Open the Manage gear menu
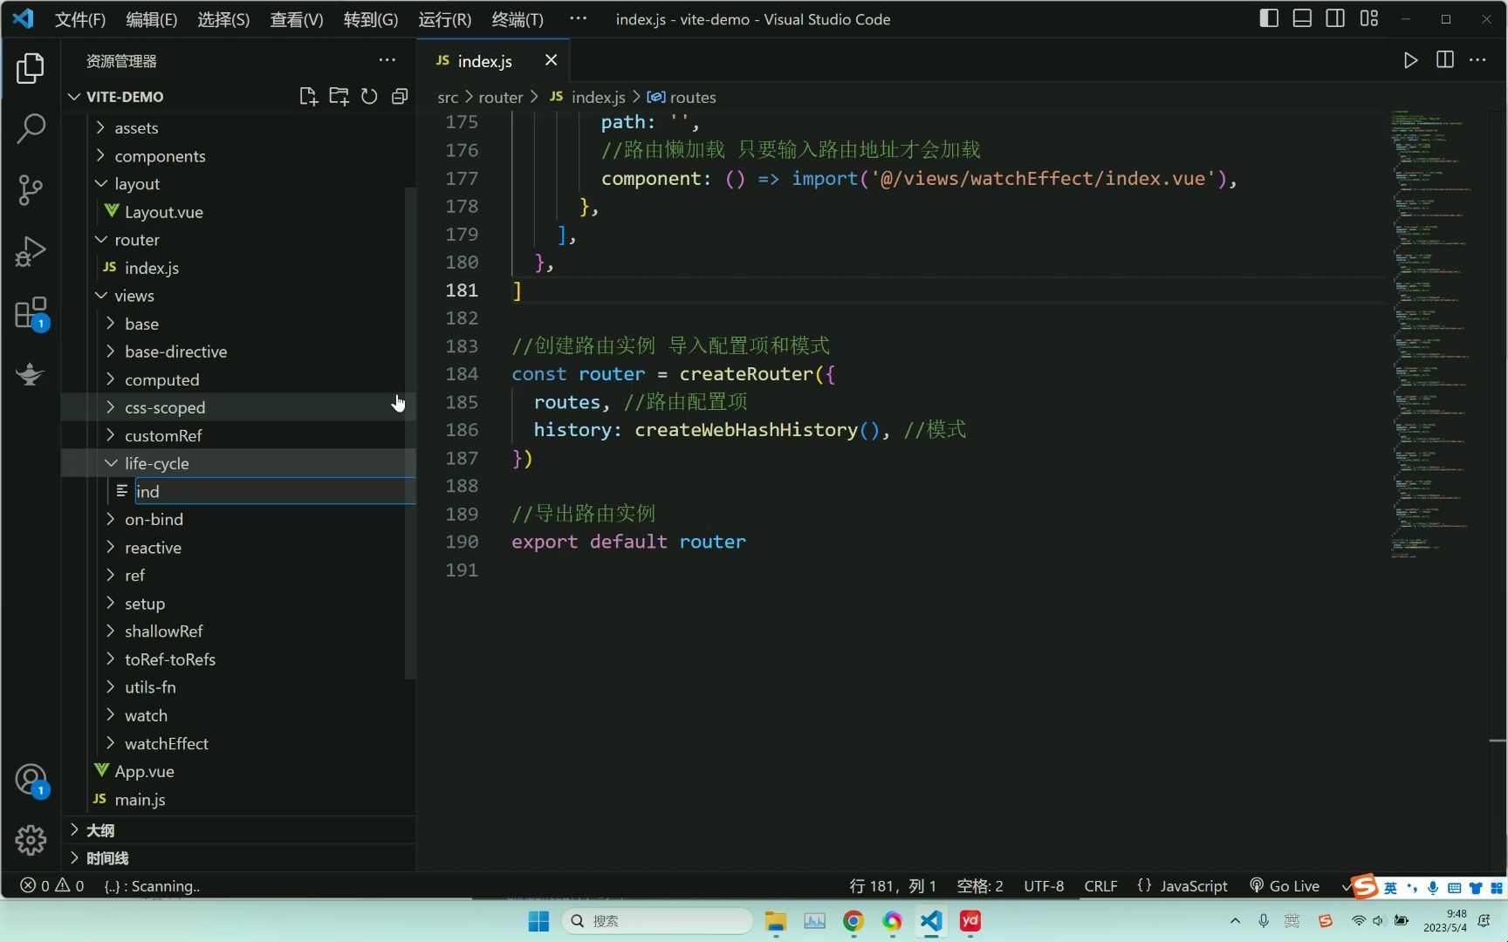1508x942 pixels. pyautogui.click(x=31, y=840)
